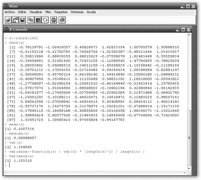The width and height of the screenshot is (201, 180).
Task: Click the var(x) command line
Action: coord(15,143)
